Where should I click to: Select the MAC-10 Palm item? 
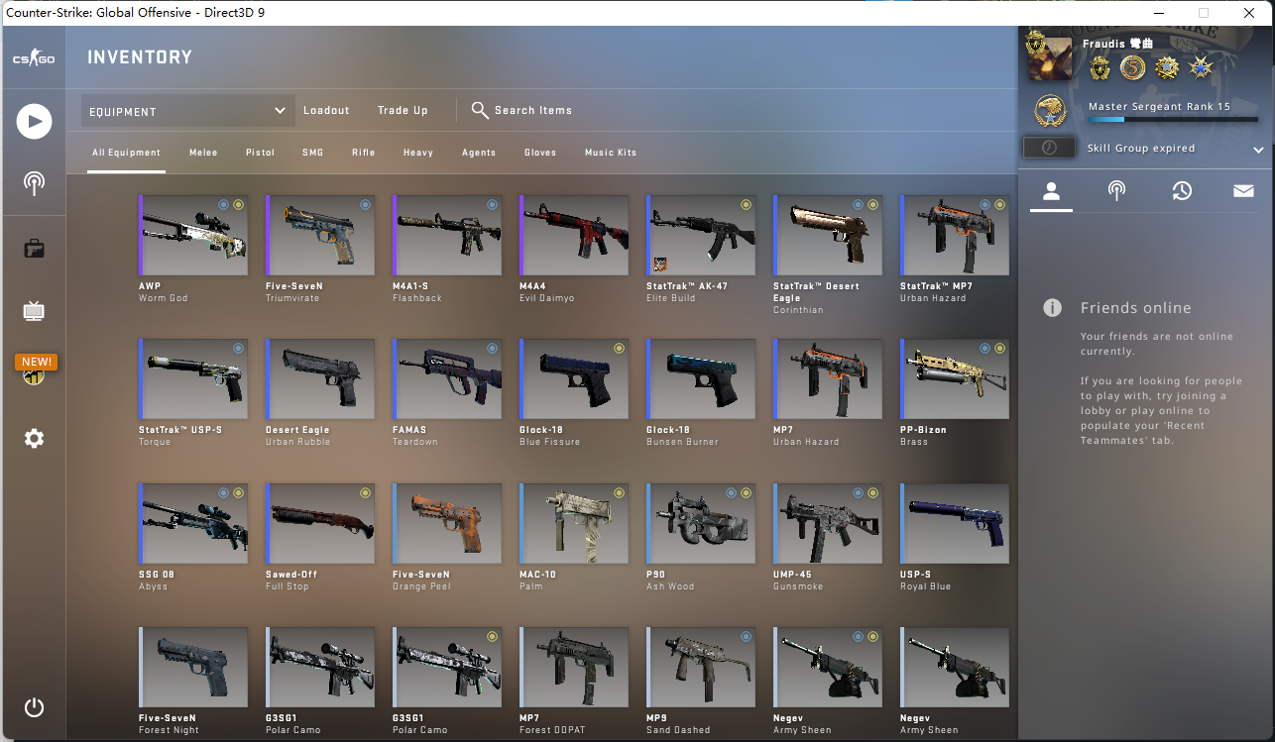[574, 523]
